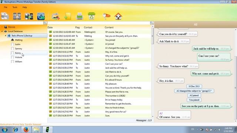This screenshot has width=237, height=133.
Task: Select the Metting group chat
Action: (19, 40)
